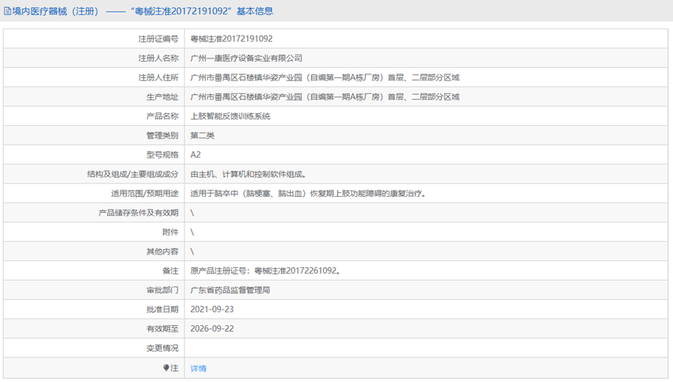Viewport: 673px width, 382px height.
Task: Click expiry date 2026-09-22
Action: coord(212,329)
